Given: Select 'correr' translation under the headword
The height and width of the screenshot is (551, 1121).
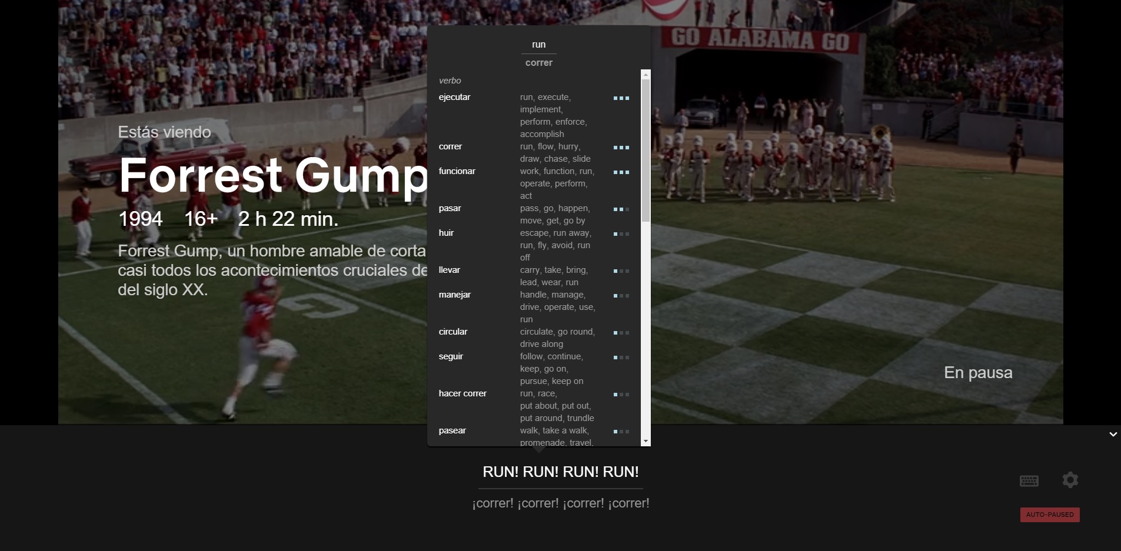Looking at the screenshot, I should click(538, 63).
